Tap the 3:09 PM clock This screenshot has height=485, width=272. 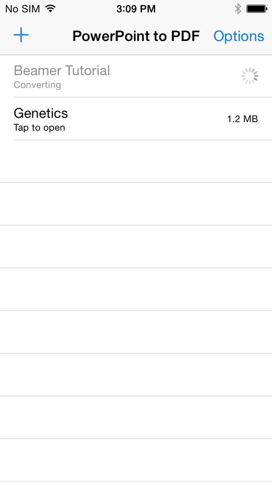(x=136, y=9)
